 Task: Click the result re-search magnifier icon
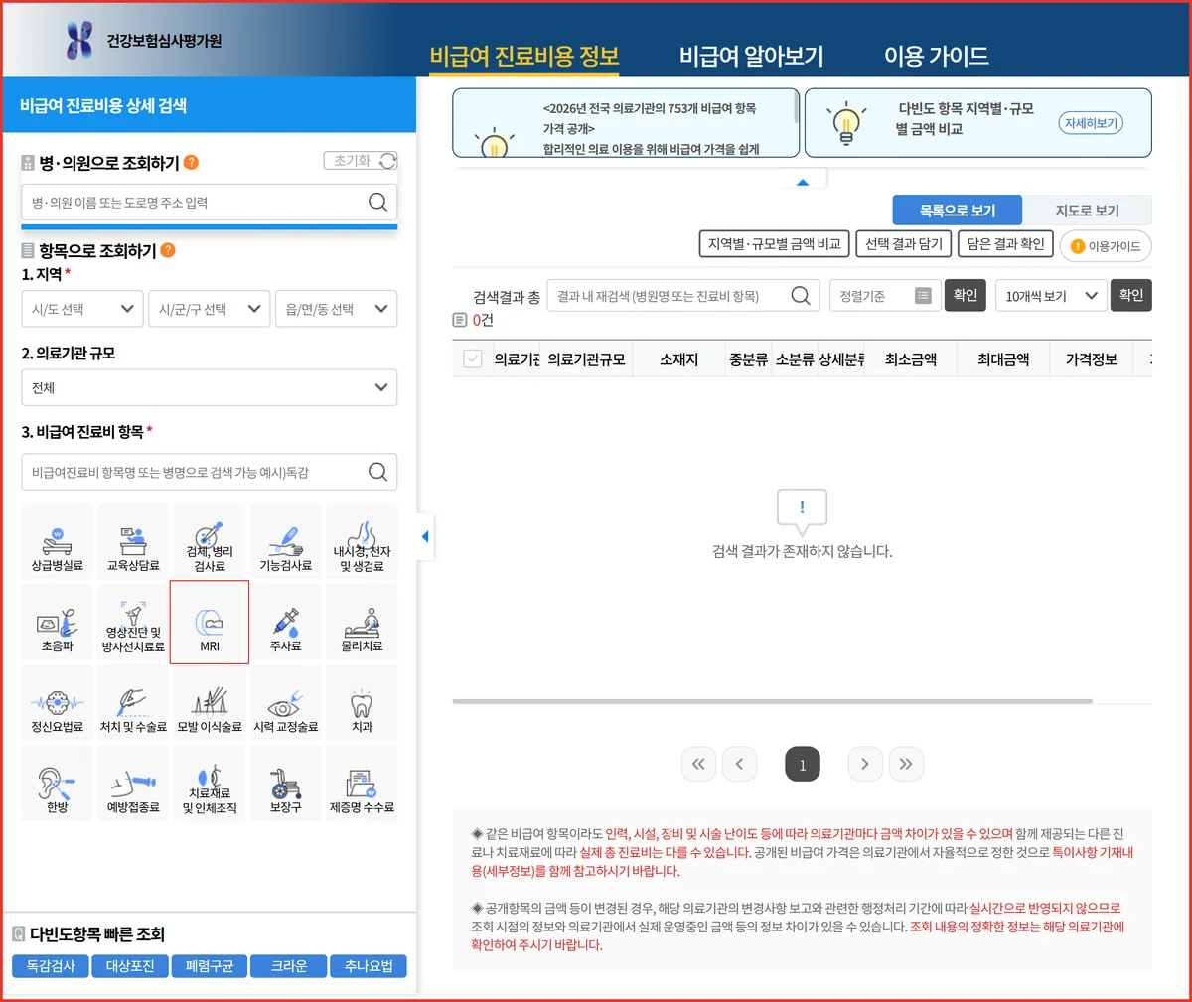801,295
